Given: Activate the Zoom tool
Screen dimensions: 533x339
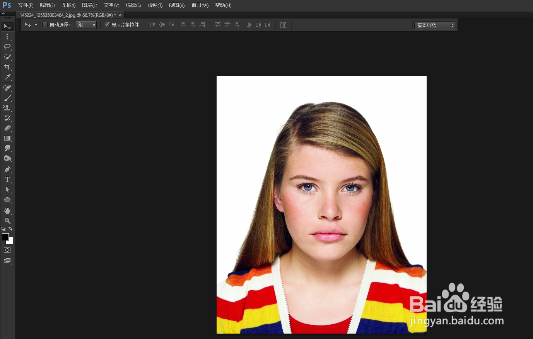Looking at the screenshot, I should click(x=7, y=220).
